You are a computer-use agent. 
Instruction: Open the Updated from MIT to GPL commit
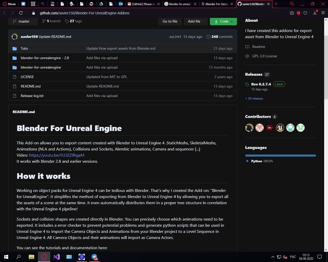[107, 77]
